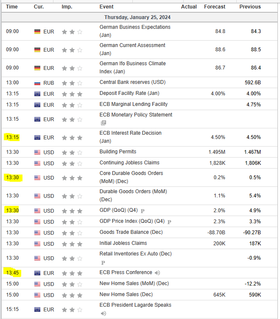Click the US flag in the Building Permits row

click(37, 152)
